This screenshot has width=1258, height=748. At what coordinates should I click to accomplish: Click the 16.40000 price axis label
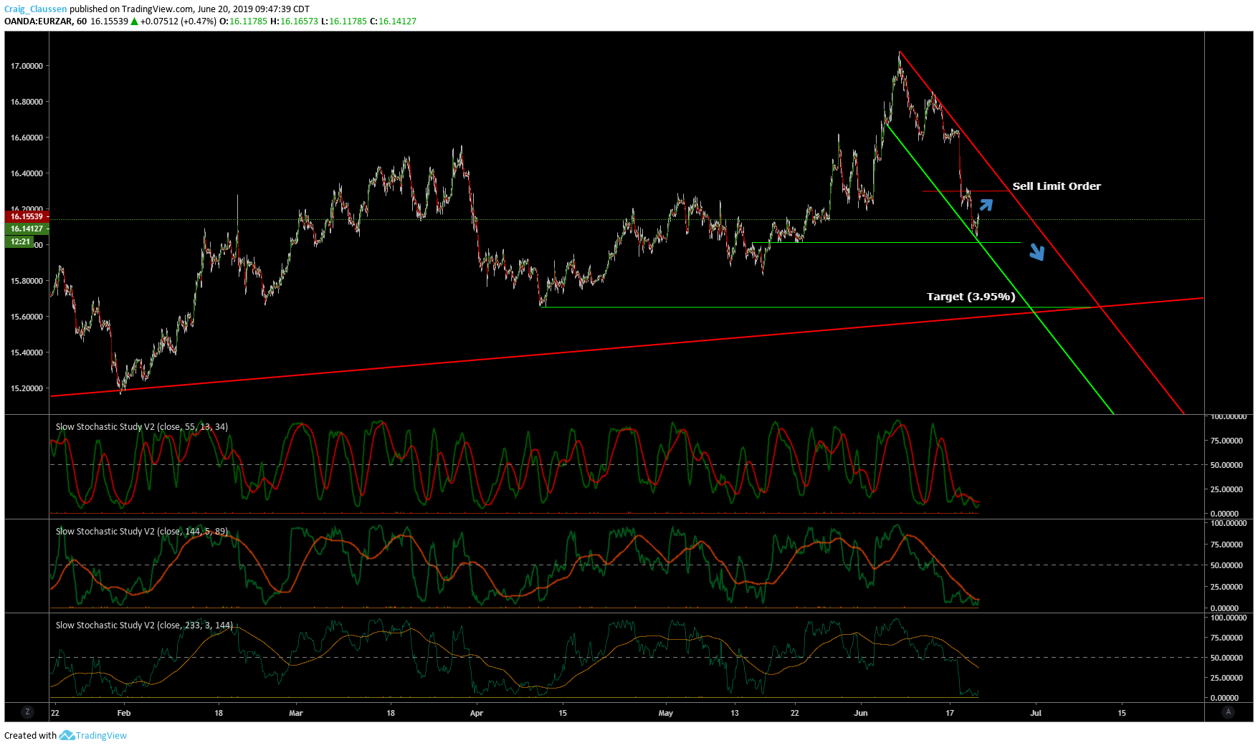point(27,173)
